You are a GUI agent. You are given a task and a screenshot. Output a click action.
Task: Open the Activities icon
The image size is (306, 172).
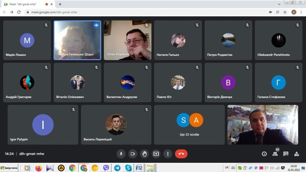[x=296, y=154]
